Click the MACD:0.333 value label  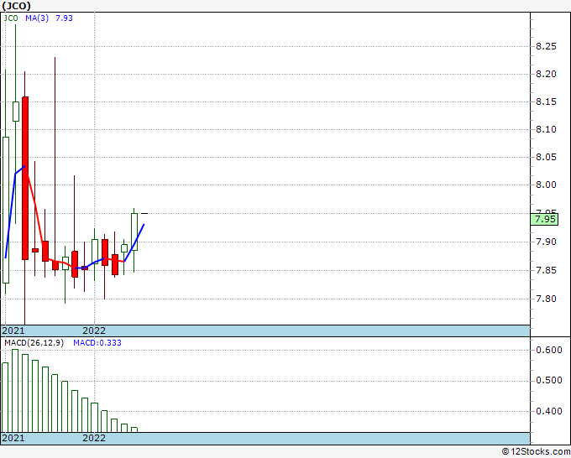(97, 343)
